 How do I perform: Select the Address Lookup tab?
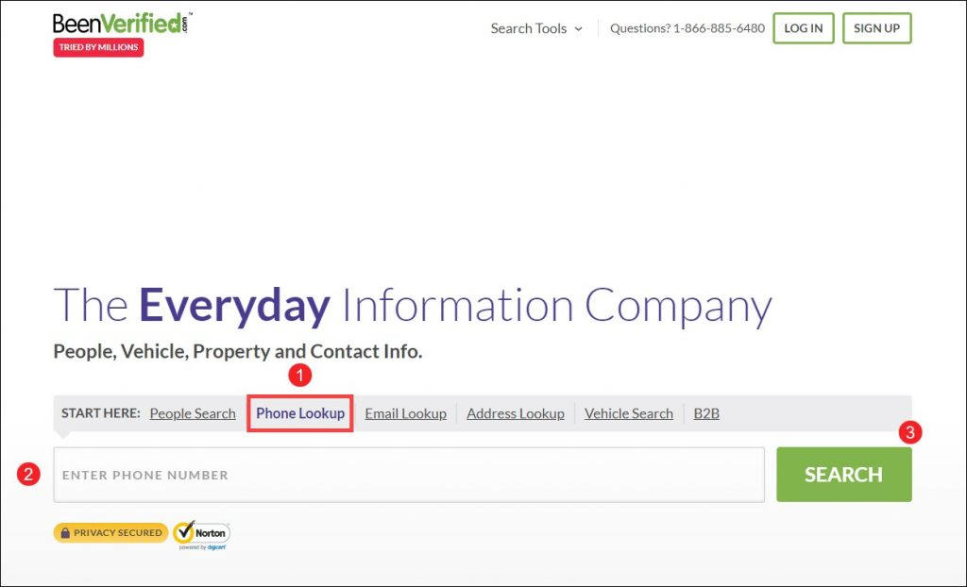point(515,413)
